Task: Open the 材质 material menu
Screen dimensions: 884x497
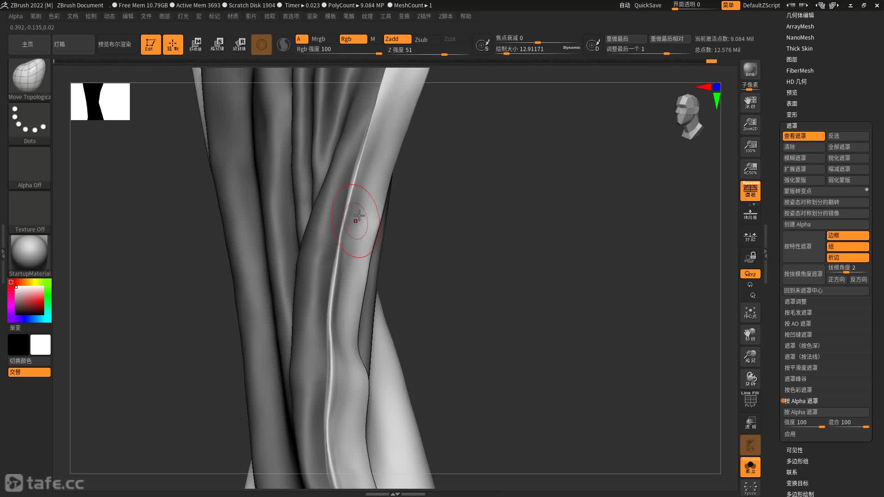Action: 233,16
